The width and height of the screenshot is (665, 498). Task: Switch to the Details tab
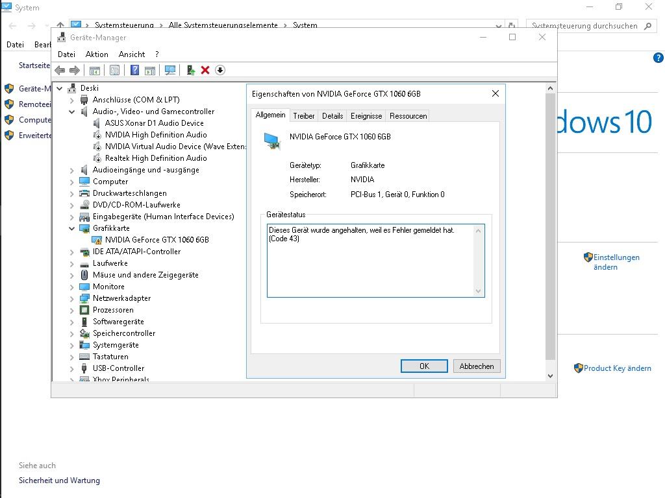pyautogui.click(x=332, y=116)
